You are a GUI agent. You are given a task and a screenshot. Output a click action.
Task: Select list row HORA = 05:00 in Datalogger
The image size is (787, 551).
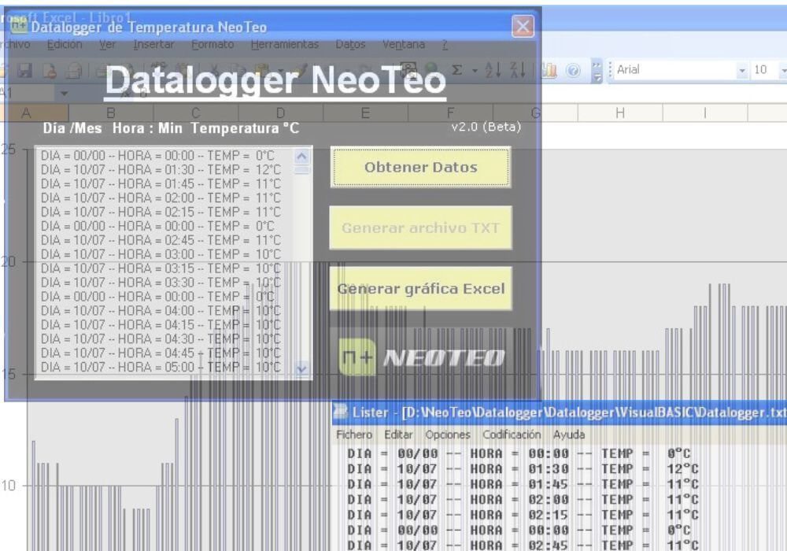tap(161, 367)
